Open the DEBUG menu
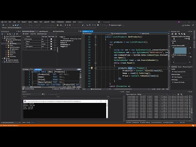 36,22
